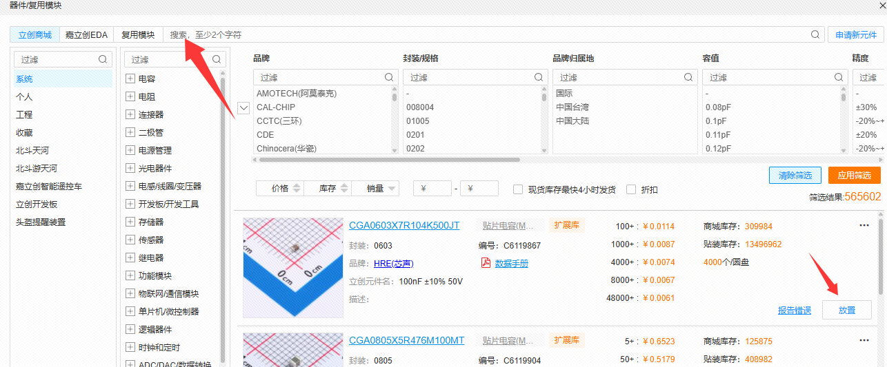Image resolution: width=887 pixels, height=367 pixels.
Task: Select 立创开发板 library source
Action: point(63,205)
